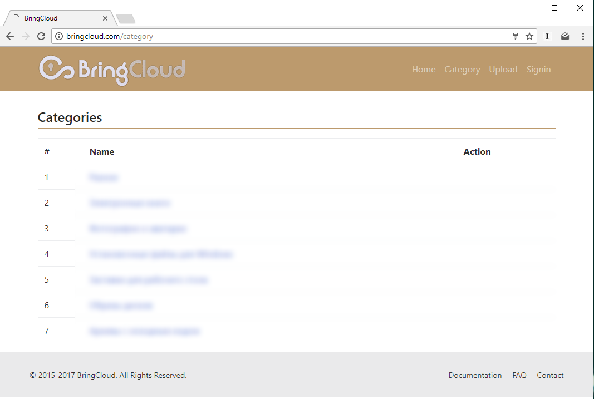This screenshot has width=594, height=399.
Task: Click the Contact link in the footer
Action: click(550, 375)
